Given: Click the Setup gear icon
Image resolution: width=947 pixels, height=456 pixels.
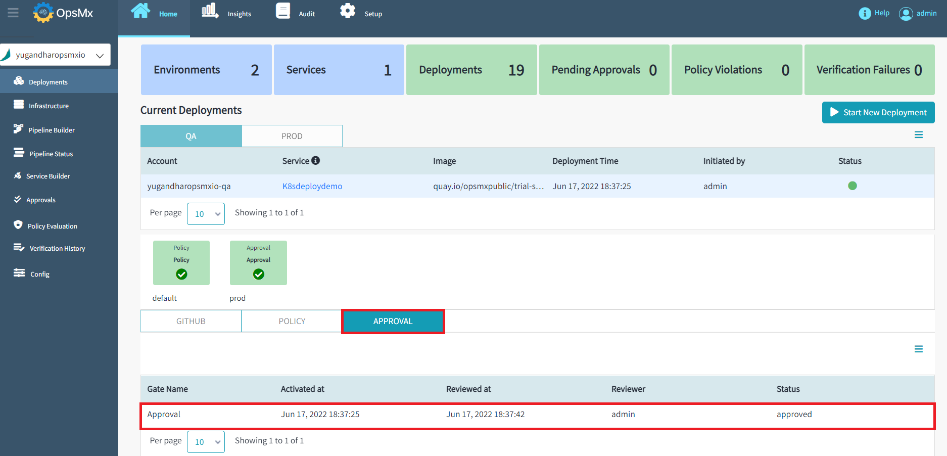Looking at the screenshot, I should [x=348, y=11].
